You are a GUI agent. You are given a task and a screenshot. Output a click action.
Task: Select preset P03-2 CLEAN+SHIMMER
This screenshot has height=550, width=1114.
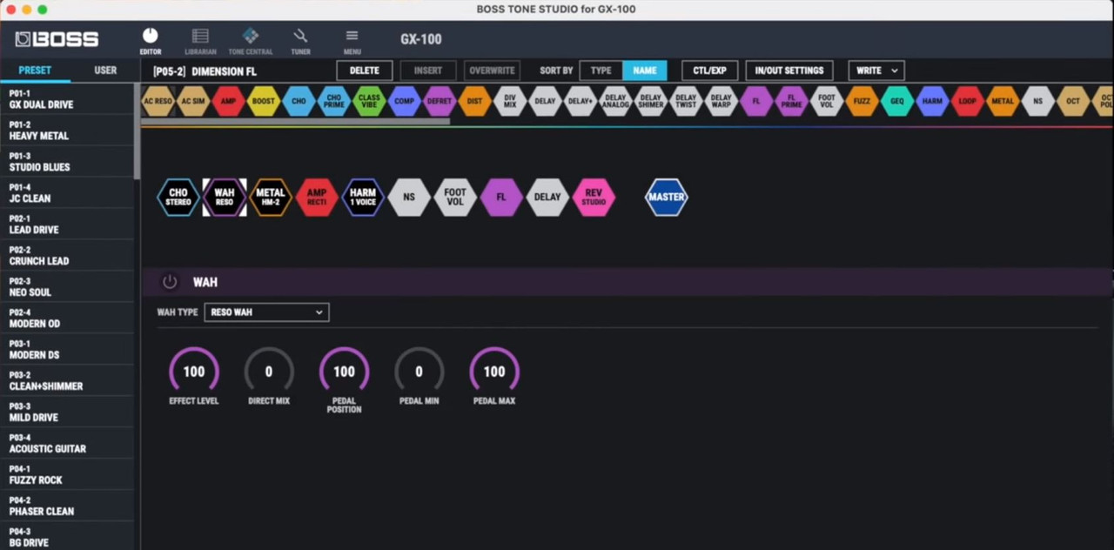coord(67,381)
